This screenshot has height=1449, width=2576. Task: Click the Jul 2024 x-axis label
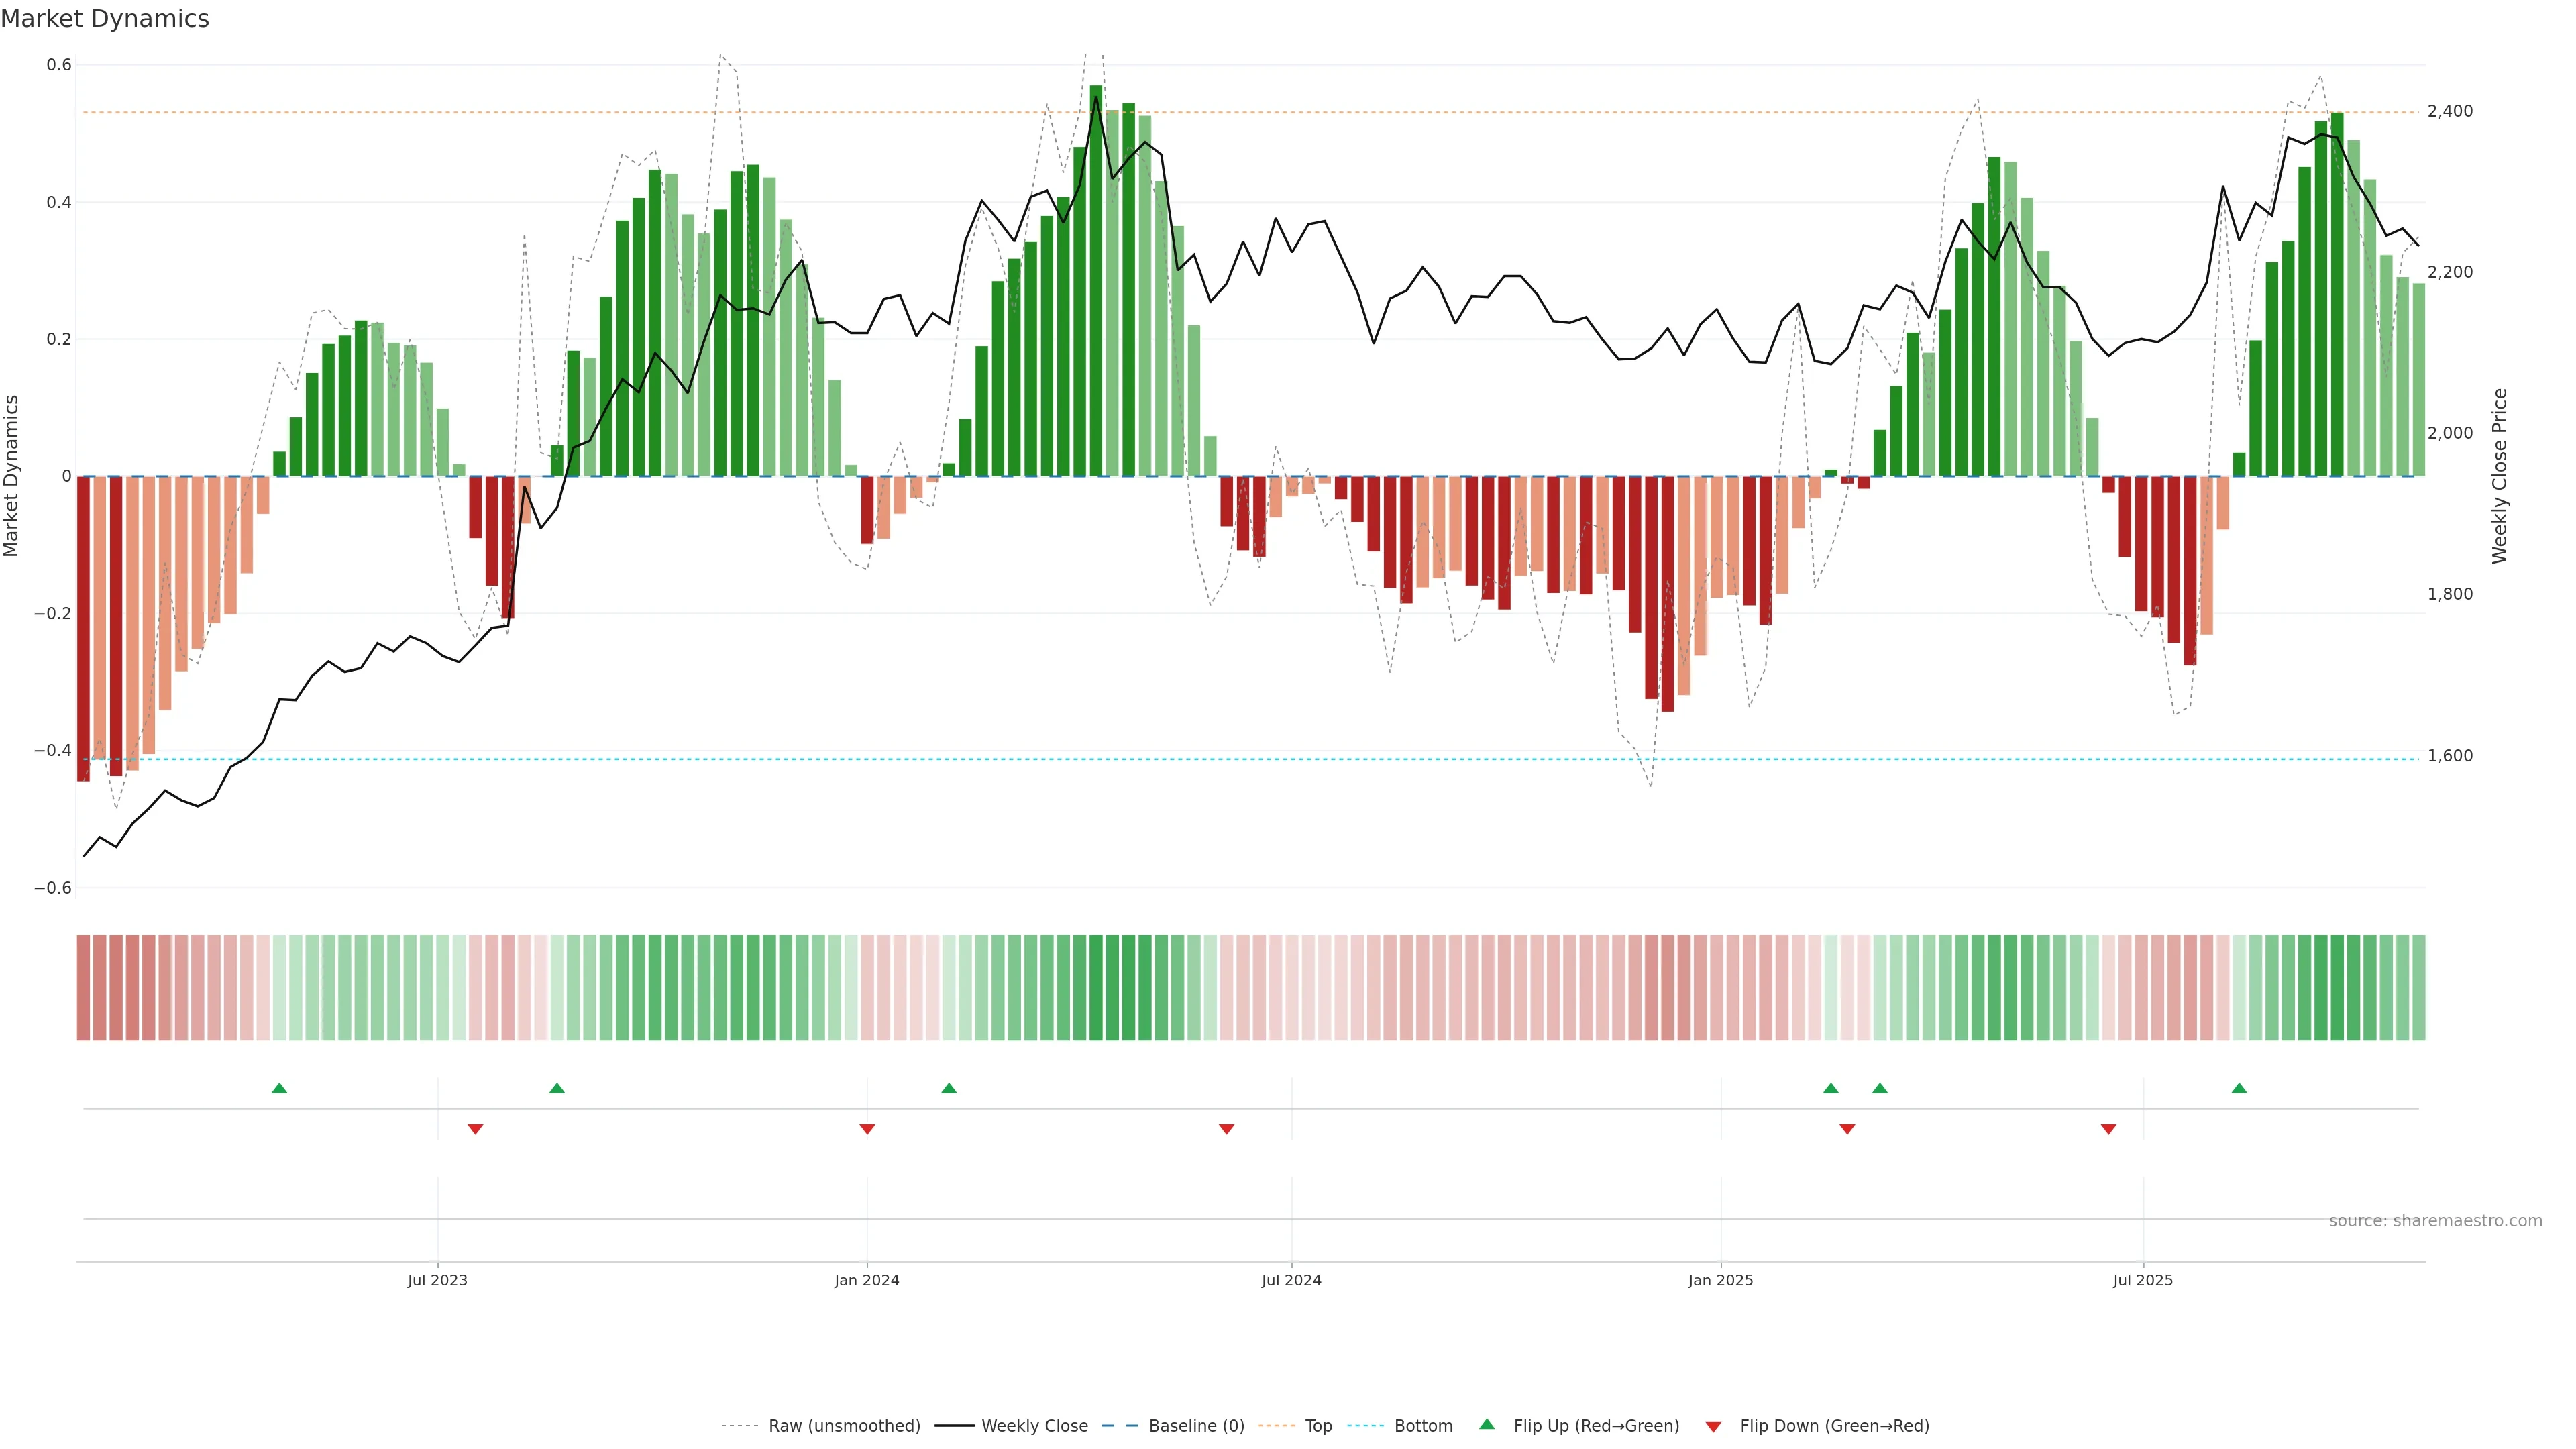click(x=1291, y=1280)
